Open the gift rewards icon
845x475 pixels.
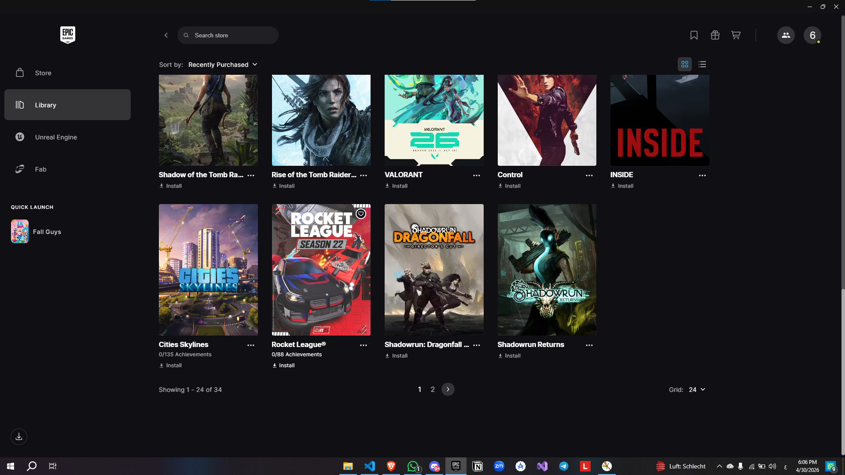tap(715, 35)
